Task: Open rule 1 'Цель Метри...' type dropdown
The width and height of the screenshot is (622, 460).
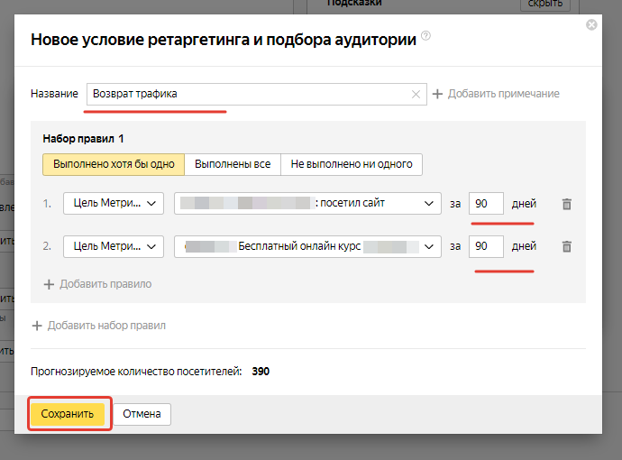Action: 114,204
